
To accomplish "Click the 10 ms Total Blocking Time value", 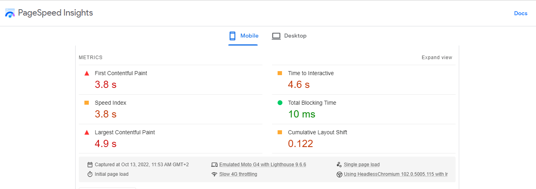I will 302,114.
